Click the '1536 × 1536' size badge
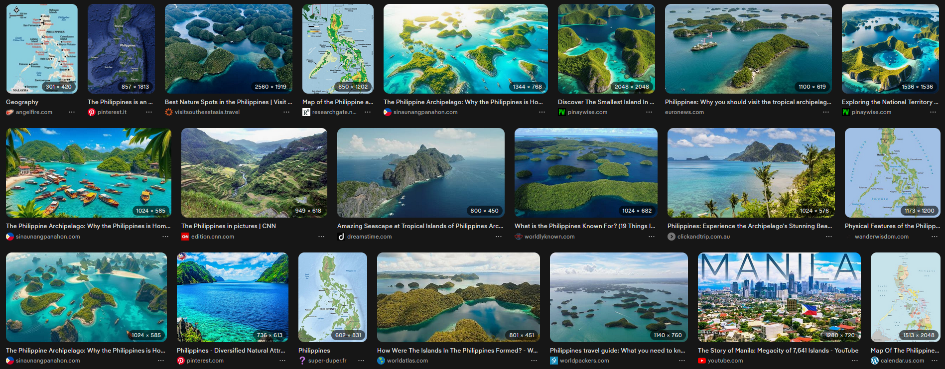Screen dimensions: 945x369 [917, 87]
